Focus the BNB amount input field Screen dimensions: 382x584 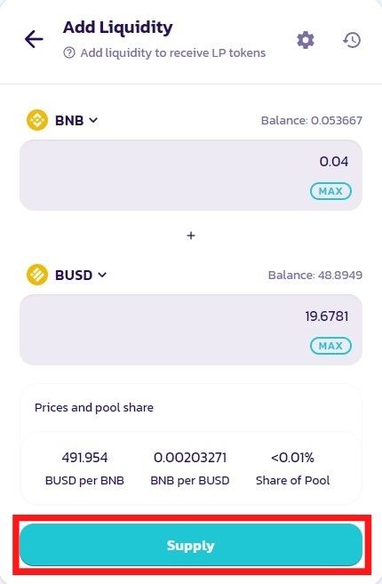[x=191, y=175]
